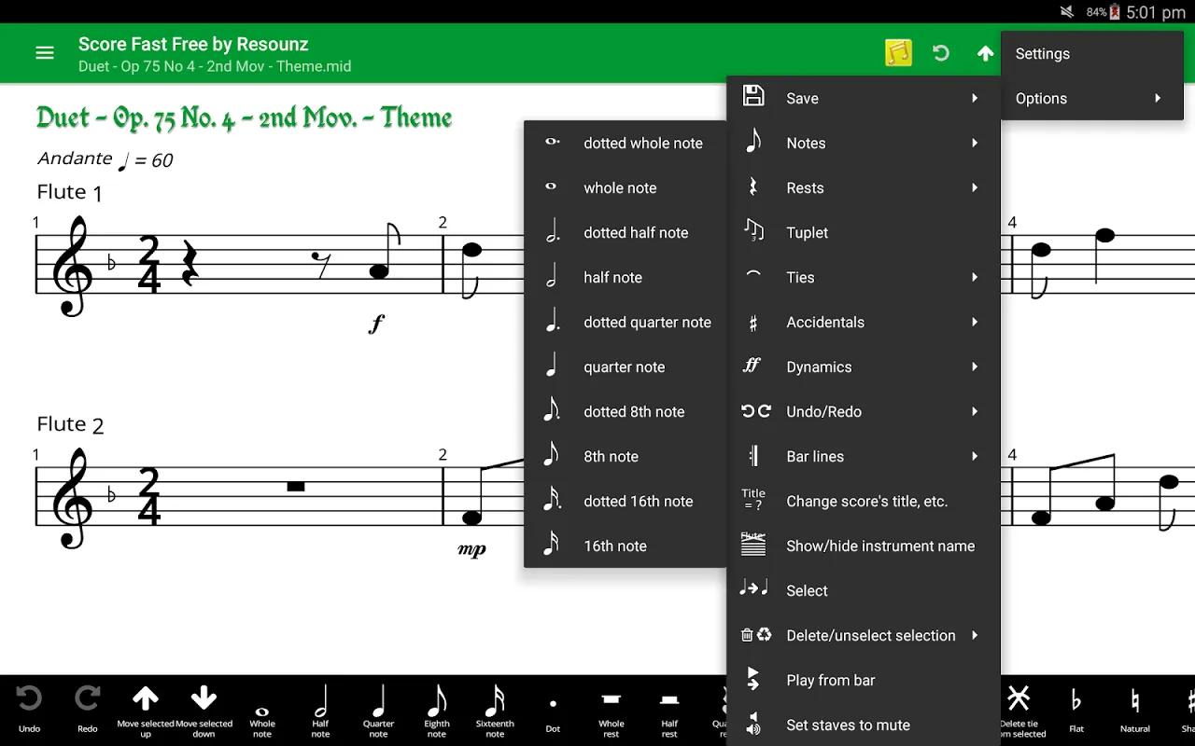Tap the white up arrow in the header

pos(985,53)
